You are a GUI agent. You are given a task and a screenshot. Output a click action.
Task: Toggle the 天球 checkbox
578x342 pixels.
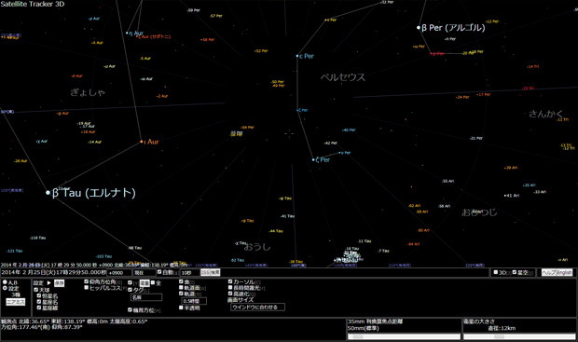(x=36, y=290)
